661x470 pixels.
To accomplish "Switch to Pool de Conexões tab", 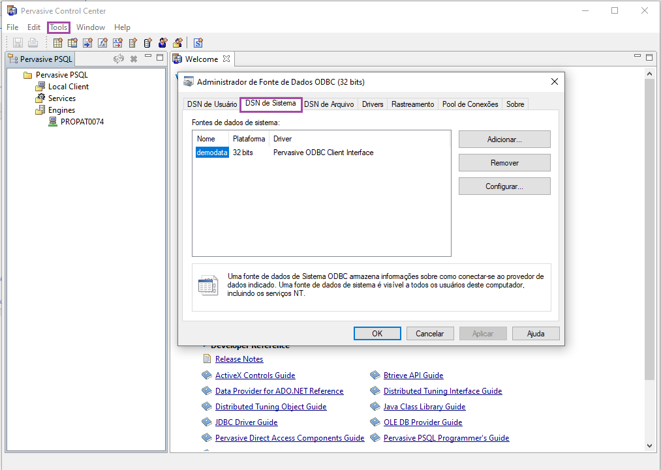I will point(470,104).
